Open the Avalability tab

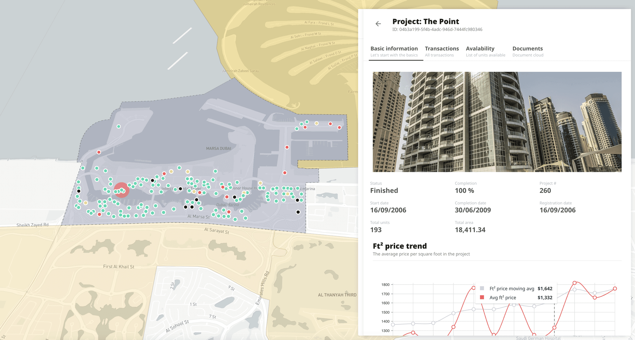480,48
